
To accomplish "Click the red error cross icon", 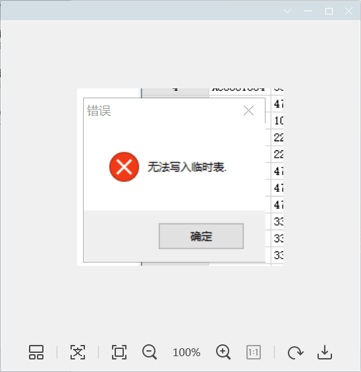I will tap(124, 167).
